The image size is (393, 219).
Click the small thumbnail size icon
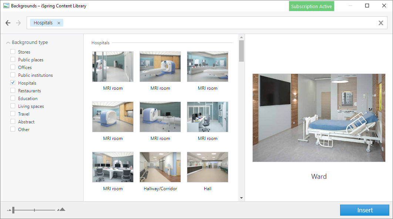(x=9, y=210)
